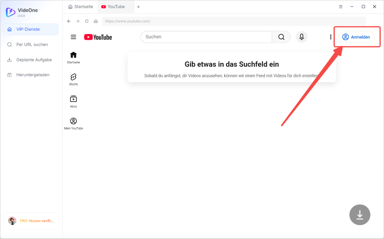Switch to the Startseite tab
The width and height of the screenshot is (384, 239).
click(x=81, y=7)
